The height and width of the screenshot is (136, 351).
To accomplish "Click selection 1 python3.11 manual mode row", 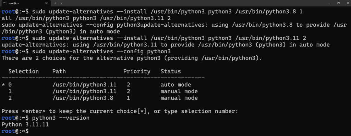I will (103, 91).
